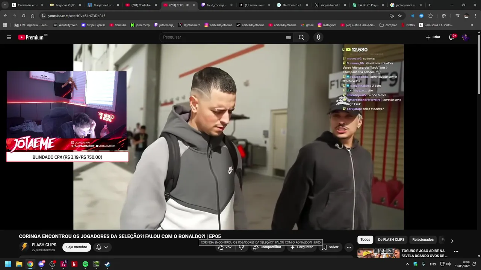Select the De FLASH CLIPS chip
481x270 pixels.
coord(391,240)
